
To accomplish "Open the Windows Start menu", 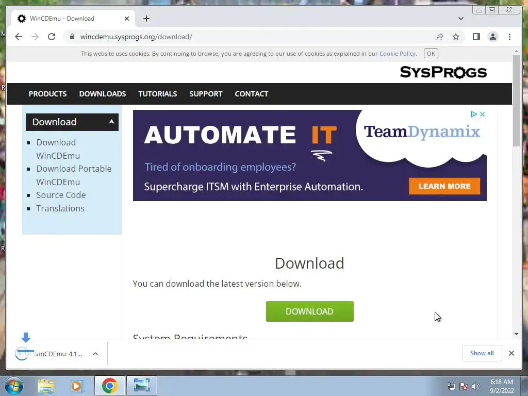I will point(14,386).
